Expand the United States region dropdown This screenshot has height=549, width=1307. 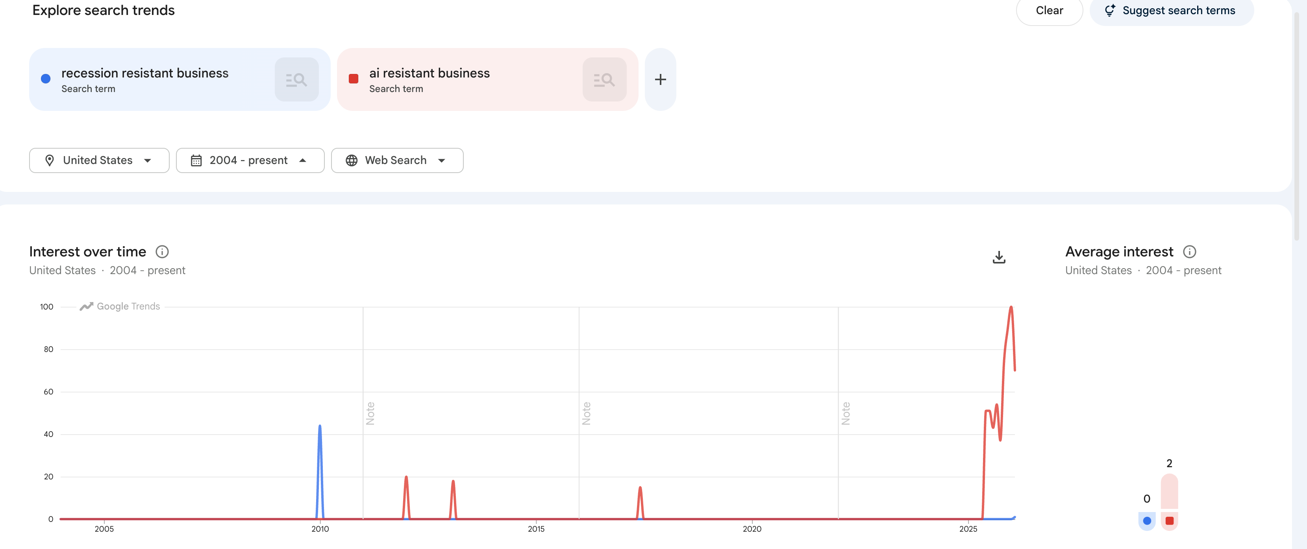pos(99,160)
